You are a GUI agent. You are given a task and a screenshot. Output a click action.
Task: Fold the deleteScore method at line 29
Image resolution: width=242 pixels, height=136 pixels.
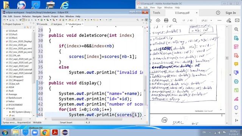pyautogui.click(x=44, y=35)
